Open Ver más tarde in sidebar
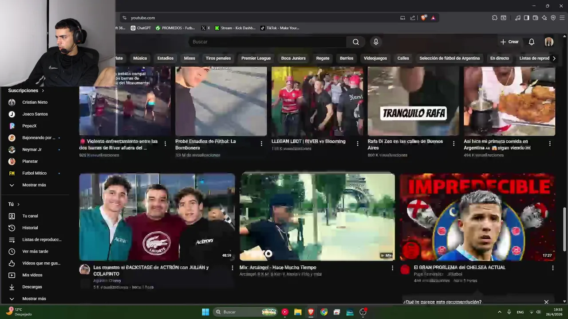568x319 pixels. coord(35,251)
